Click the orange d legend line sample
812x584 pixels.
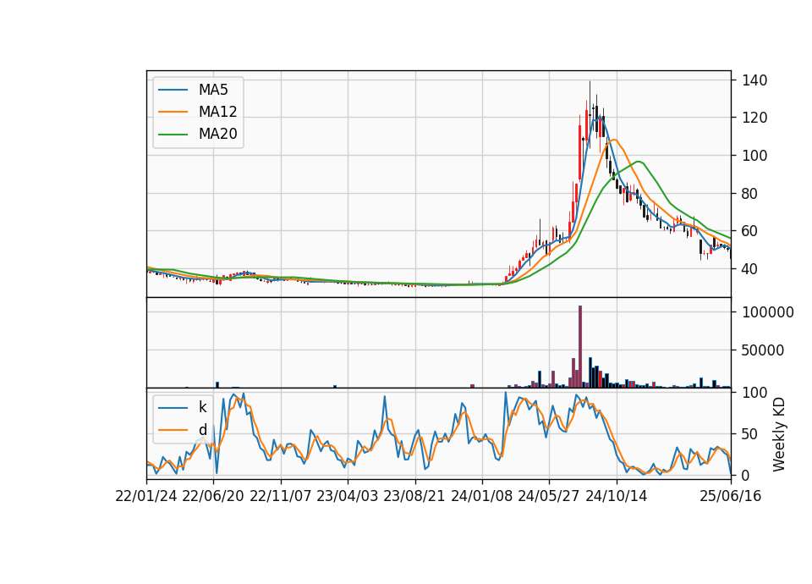[173, 430]
